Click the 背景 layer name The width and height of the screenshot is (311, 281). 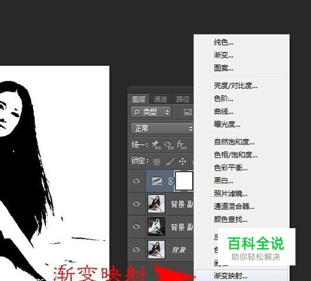[x=179, y=250]
